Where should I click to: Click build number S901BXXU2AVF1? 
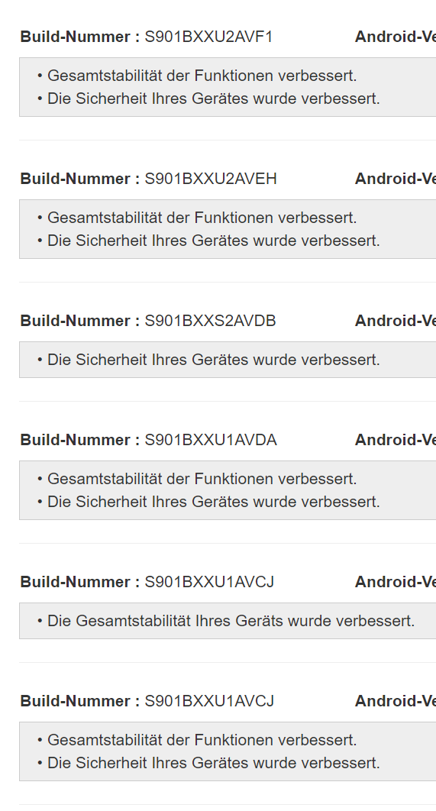(x=208, y=37)
